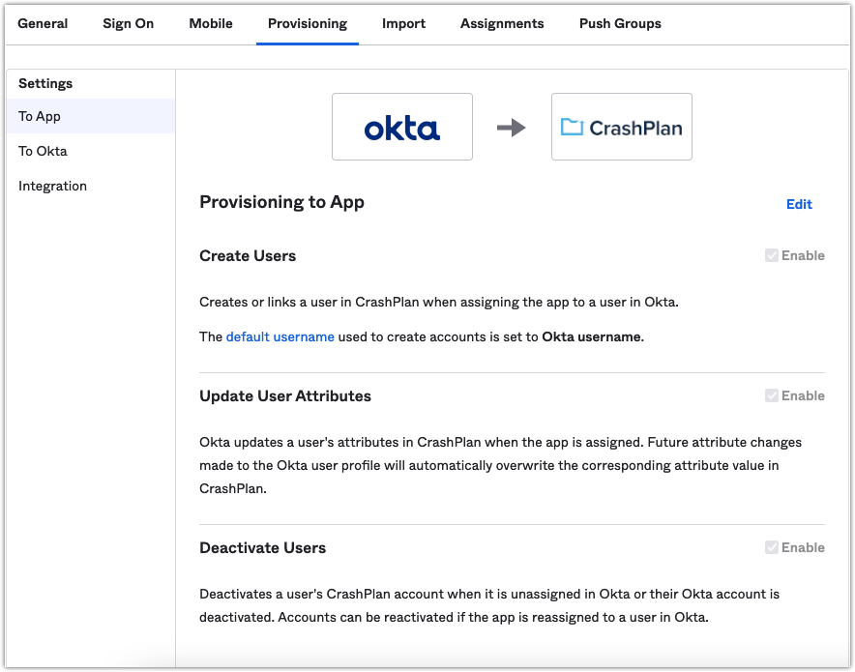Viewport: 855px width, 672px height.
Task: Select To Okta in Settings sidebar
Action: click(x=91, y=151)
